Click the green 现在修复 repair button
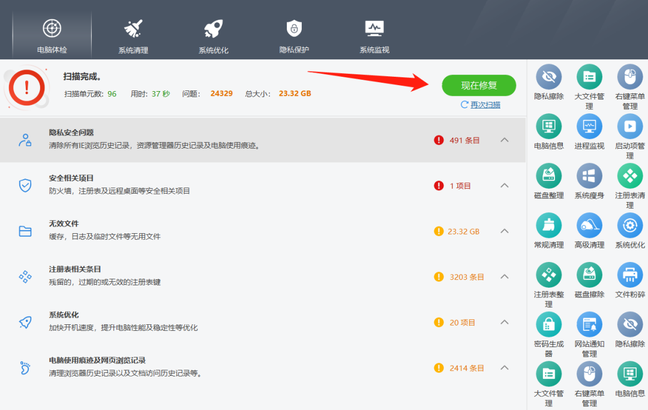This screenshot has height=410, width=648. point(478,85)
